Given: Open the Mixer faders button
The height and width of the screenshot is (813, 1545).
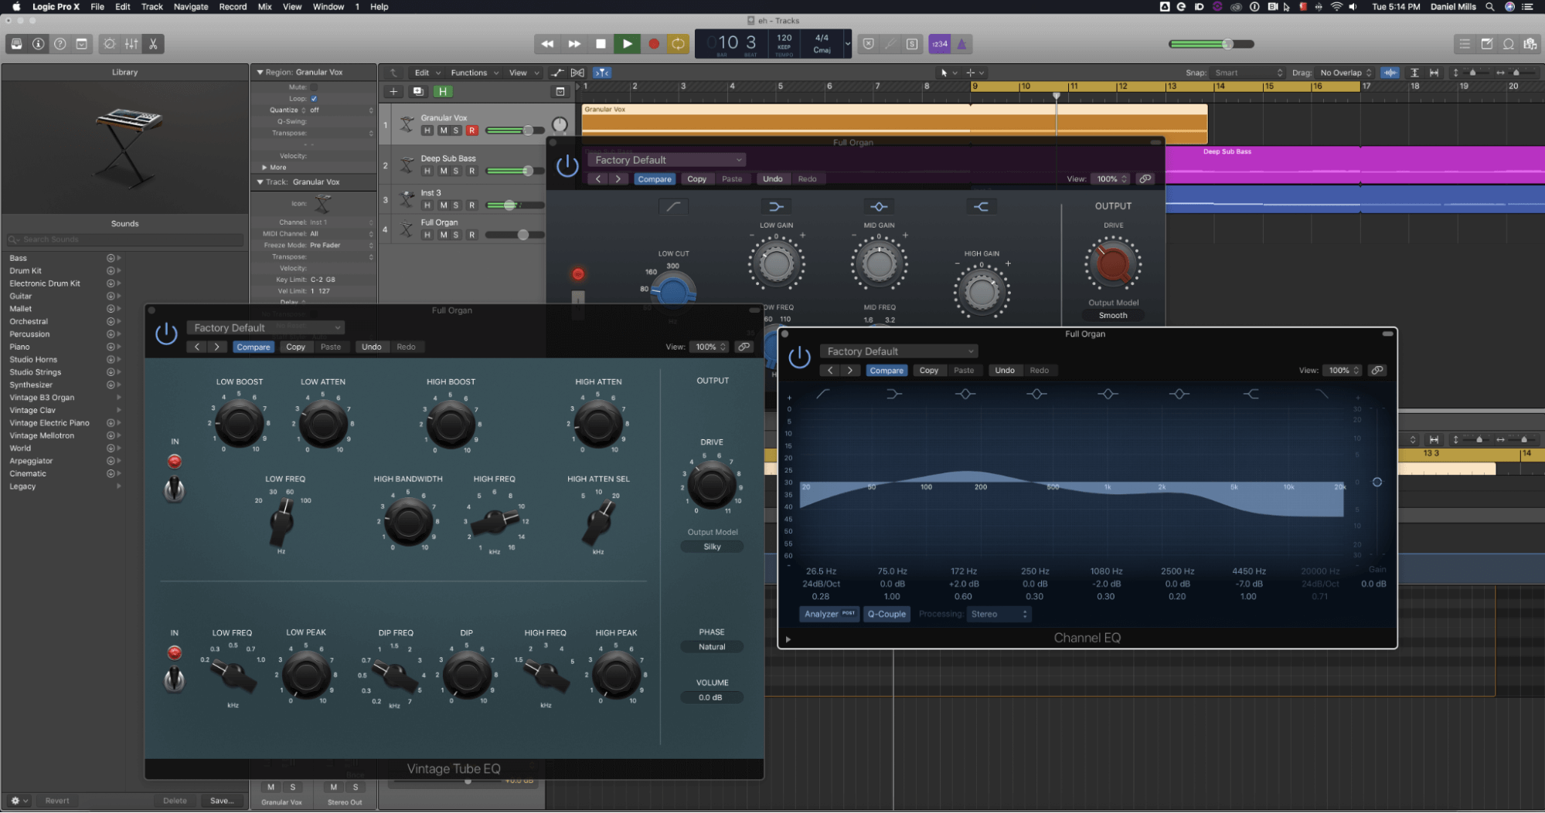Looking at the screenshot, I should (x=131, y=44).
